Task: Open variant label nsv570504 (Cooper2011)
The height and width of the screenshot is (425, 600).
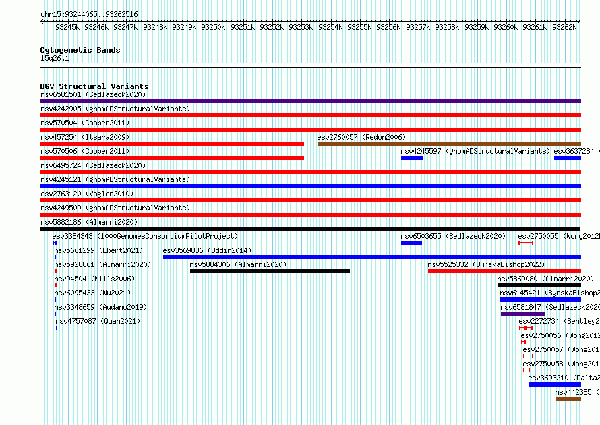Action: tap(85, 123)
